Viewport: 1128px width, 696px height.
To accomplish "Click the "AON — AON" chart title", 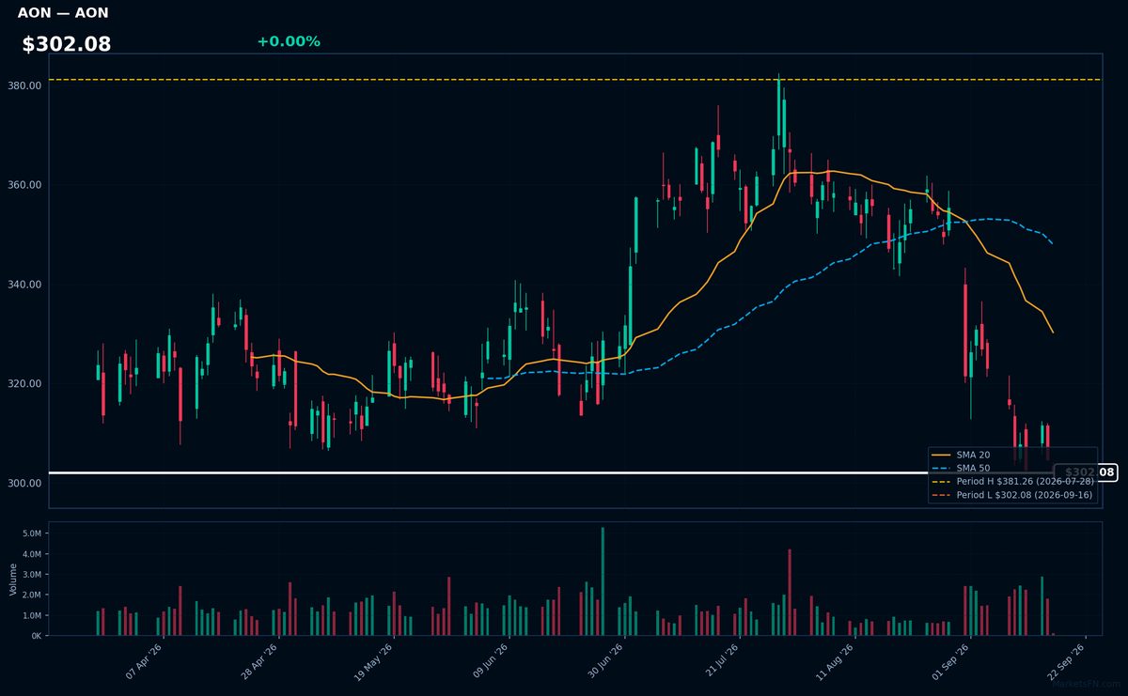I will click(63, 13).
